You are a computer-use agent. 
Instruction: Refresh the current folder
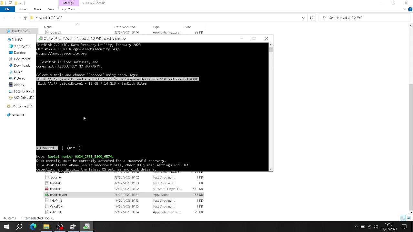[x=311, y=18]
